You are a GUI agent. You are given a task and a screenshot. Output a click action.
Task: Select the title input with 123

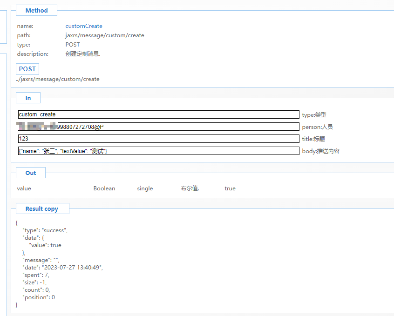coord(158,139)
